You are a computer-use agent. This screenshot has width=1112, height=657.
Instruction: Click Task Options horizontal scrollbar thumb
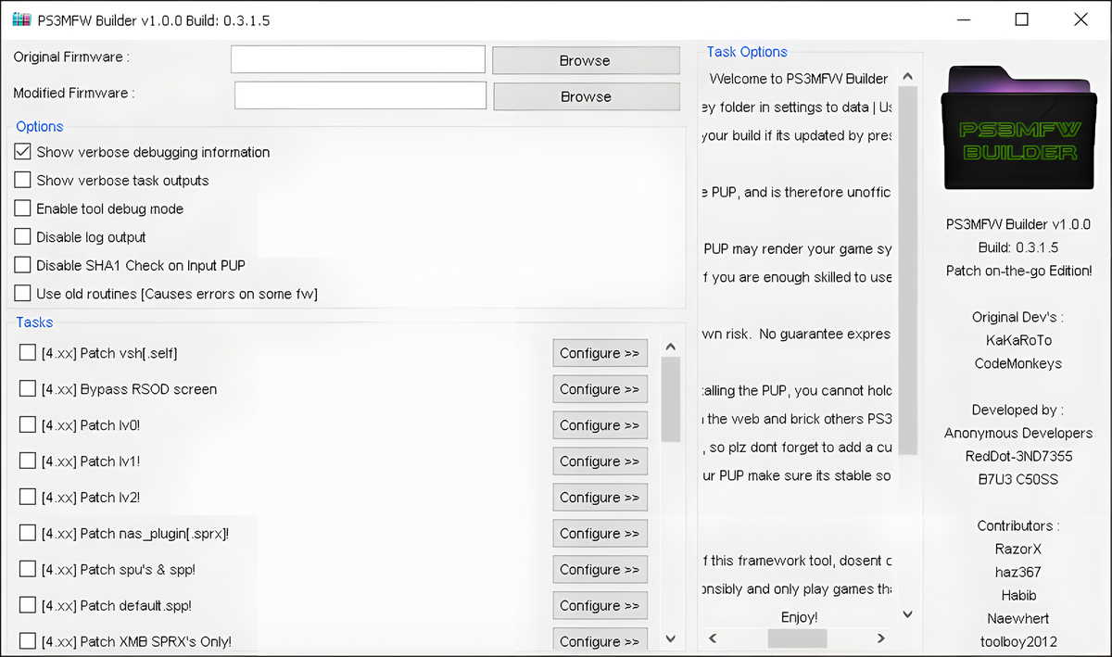click(x=797, y=638)
